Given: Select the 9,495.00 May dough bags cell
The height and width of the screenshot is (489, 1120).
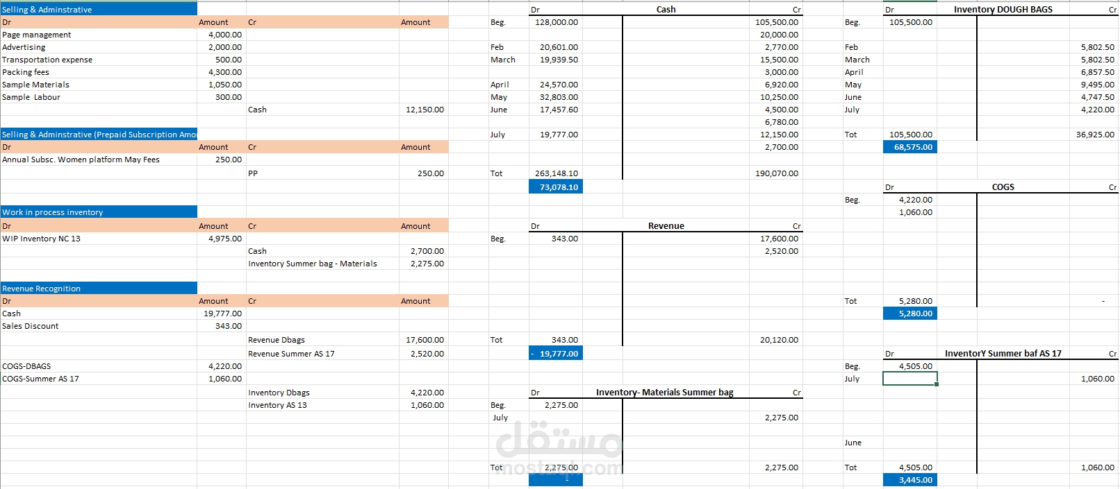Looking at the screenshot, I should (1094, 85).
